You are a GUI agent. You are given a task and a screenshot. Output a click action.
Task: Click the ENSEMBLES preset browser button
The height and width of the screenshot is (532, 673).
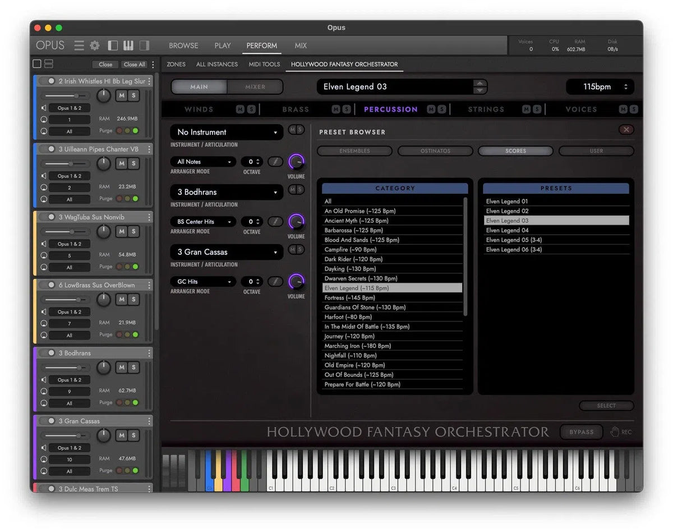click(354, 150)
